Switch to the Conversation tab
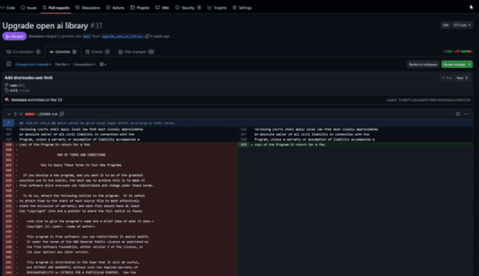479x276 pixels. (x=26, y=51)
